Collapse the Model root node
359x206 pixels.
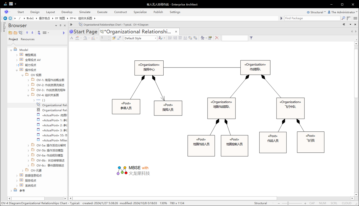tap(11, 50)
